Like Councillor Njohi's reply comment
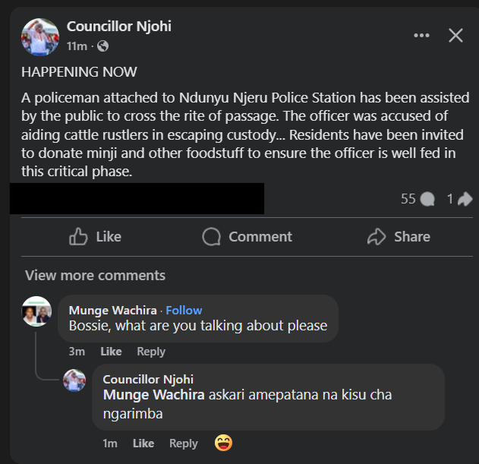Screen dimensions: 479x464 tap(143, 443)
